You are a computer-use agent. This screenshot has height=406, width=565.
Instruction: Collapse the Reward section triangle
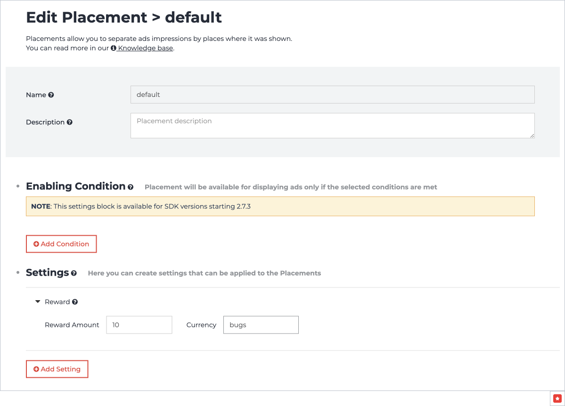point(38,302)
